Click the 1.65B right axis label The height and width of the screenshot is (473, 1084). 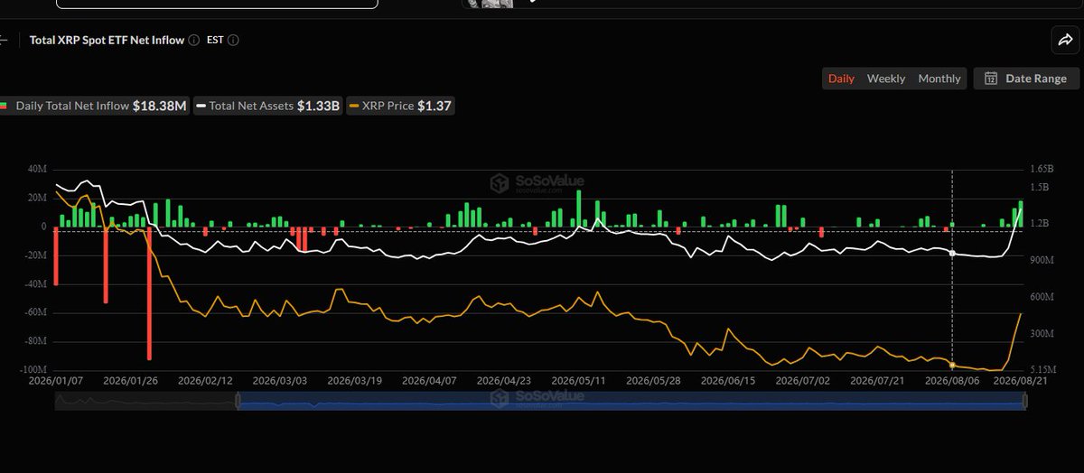[x=1042, y=169]
